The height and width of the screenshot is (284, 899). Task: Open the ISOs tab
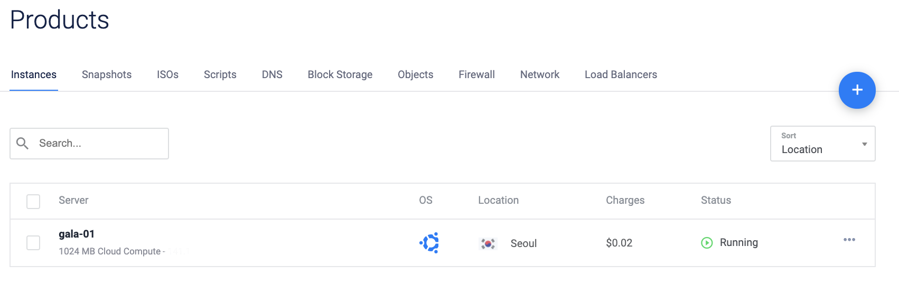coord(167,74)
